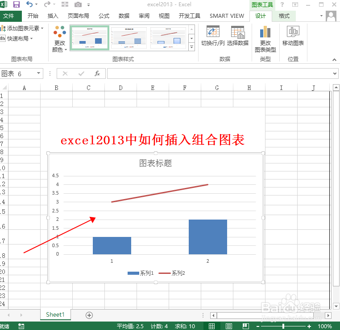Switch to the 审阅 tab
The height and width of the screenshot is (330, 340).
(144, 16)
